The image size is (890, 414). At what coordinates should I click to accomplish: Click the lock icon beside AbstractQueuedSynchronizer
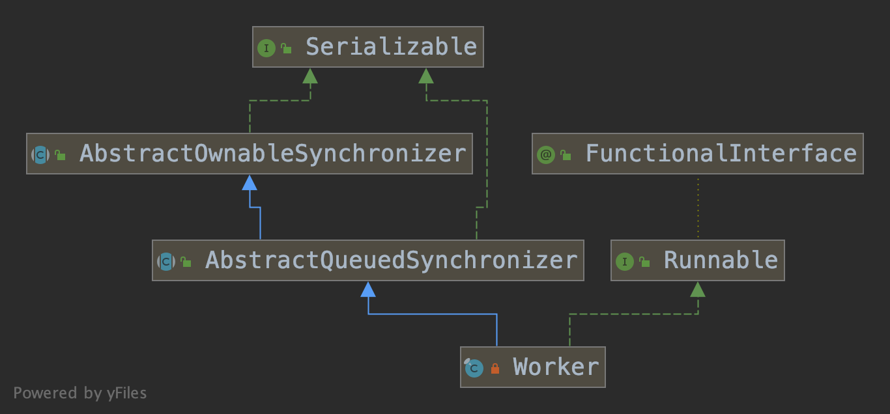click(x=186, y=262)
